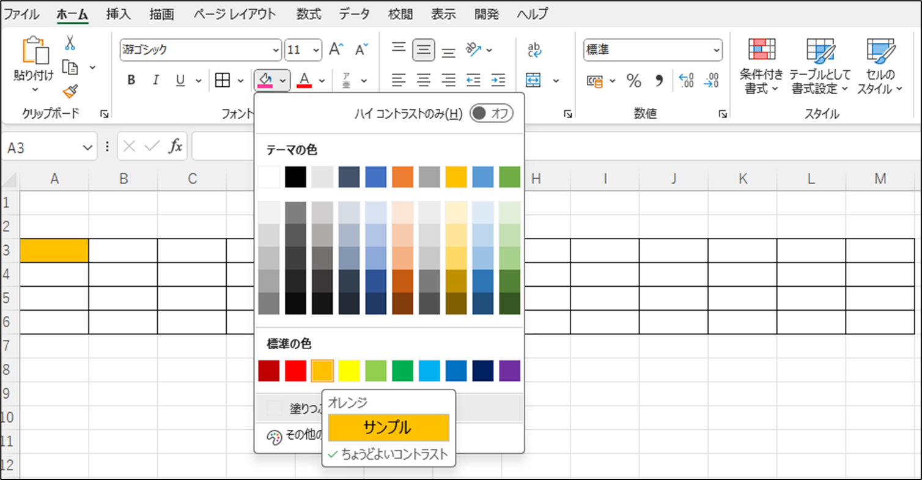The height and width of the screenshot is (480, 922).
Task: Expand the fill color dropdown arrow
Action: (x=282, y=80)
